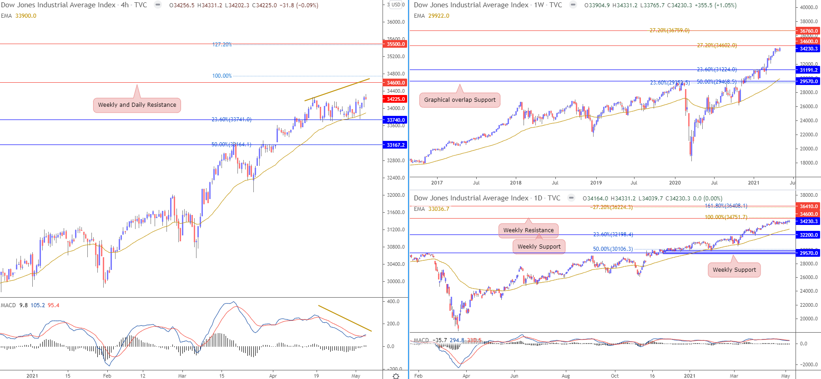Screen dimensions: 821x379
Task: Click '2019' on 1W chart time axis
Action: tap(596, 183)
